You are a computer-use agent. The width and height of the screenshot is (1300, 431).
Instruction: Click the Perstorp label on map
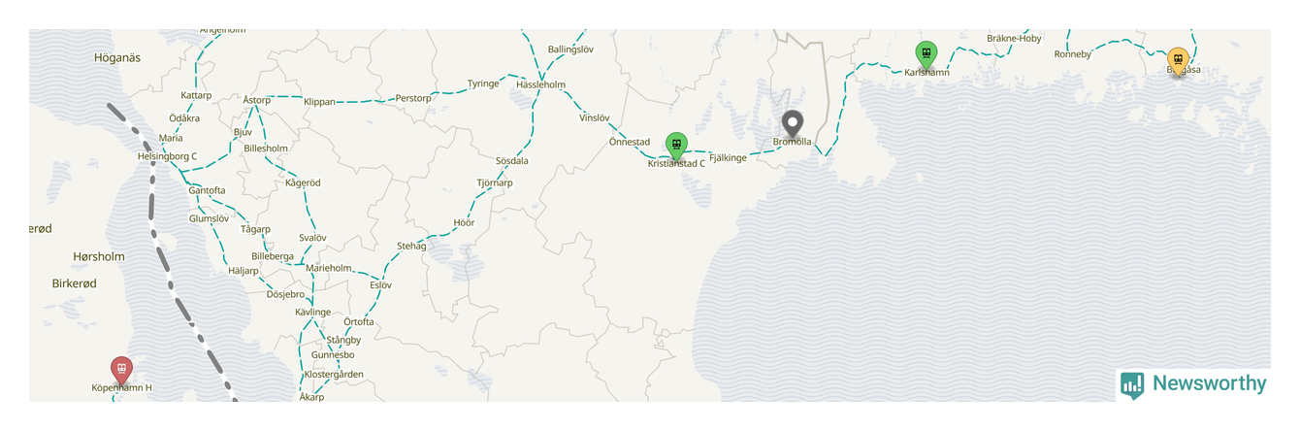coord(412,99)
